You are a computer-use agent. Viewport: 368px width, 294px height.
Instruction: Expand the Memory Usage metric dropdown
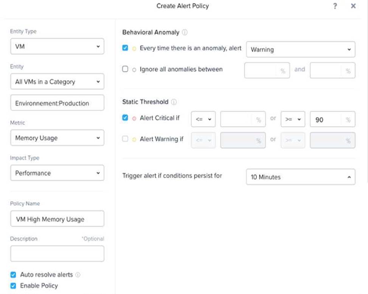click(x=57, y=138)
